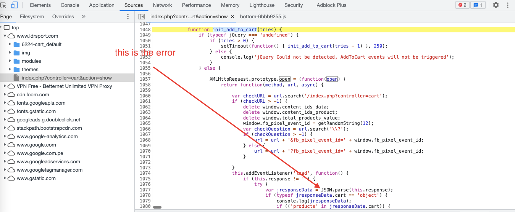This screenshot has width=515, height=212.
Task: Click the modules folder icon
Action: 16,61
